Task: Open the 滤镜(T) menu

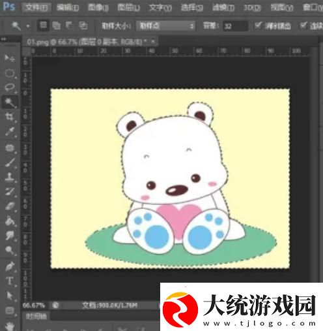Action: click(x=223, y=8)
